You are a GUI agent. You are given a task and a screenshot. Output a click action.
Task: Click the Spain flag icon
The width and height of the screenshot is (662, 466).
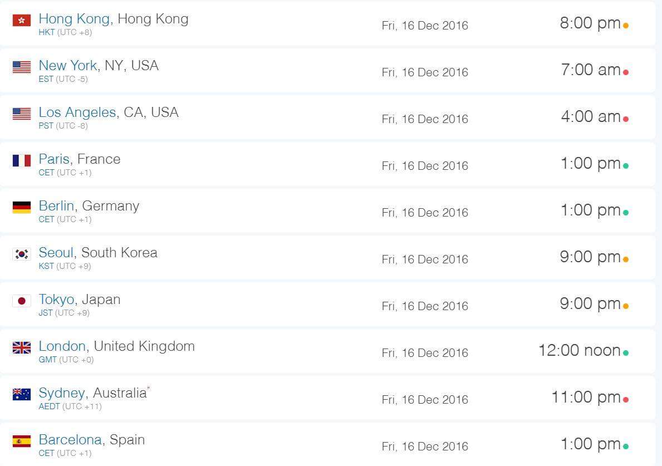(22, 441)
